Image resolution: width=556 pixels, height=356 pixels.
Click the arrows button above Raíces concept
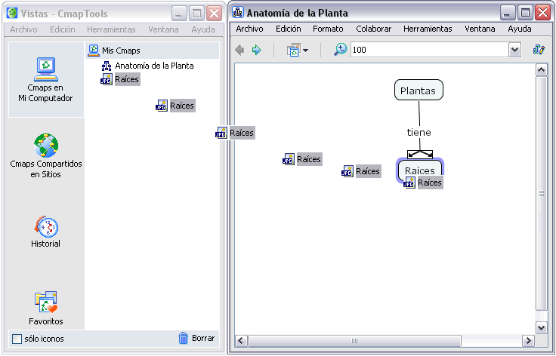[x=420, y=155]
